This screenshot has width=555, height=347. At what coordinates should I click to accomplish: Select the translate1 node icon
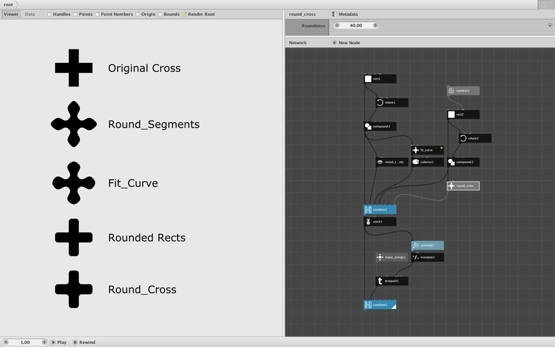point(416,258)
